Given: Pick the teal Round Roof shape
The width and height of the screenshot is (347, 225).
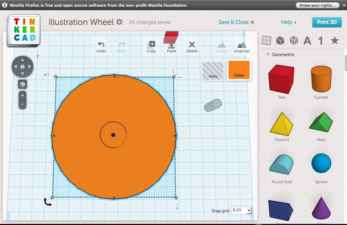Looking at the screenshot, I should click(x=282, y=164).
